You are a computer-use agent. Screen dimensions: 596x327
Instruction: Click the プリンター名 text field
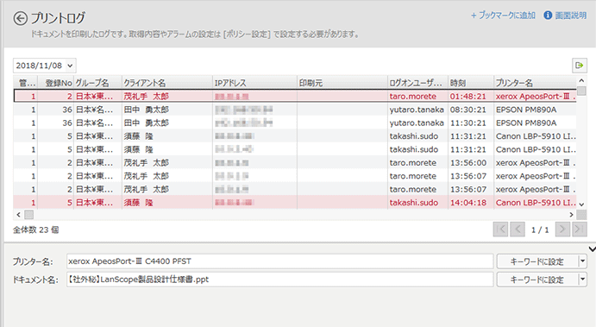pos(279,261)
